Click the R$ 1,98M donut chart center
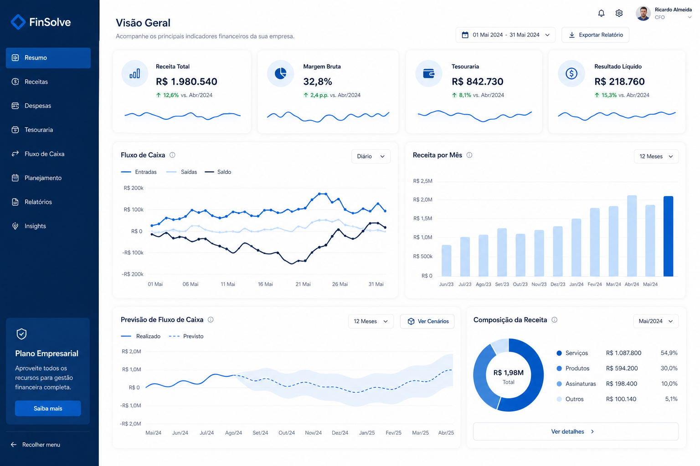 pyautogui.click(x=509, y=376)
